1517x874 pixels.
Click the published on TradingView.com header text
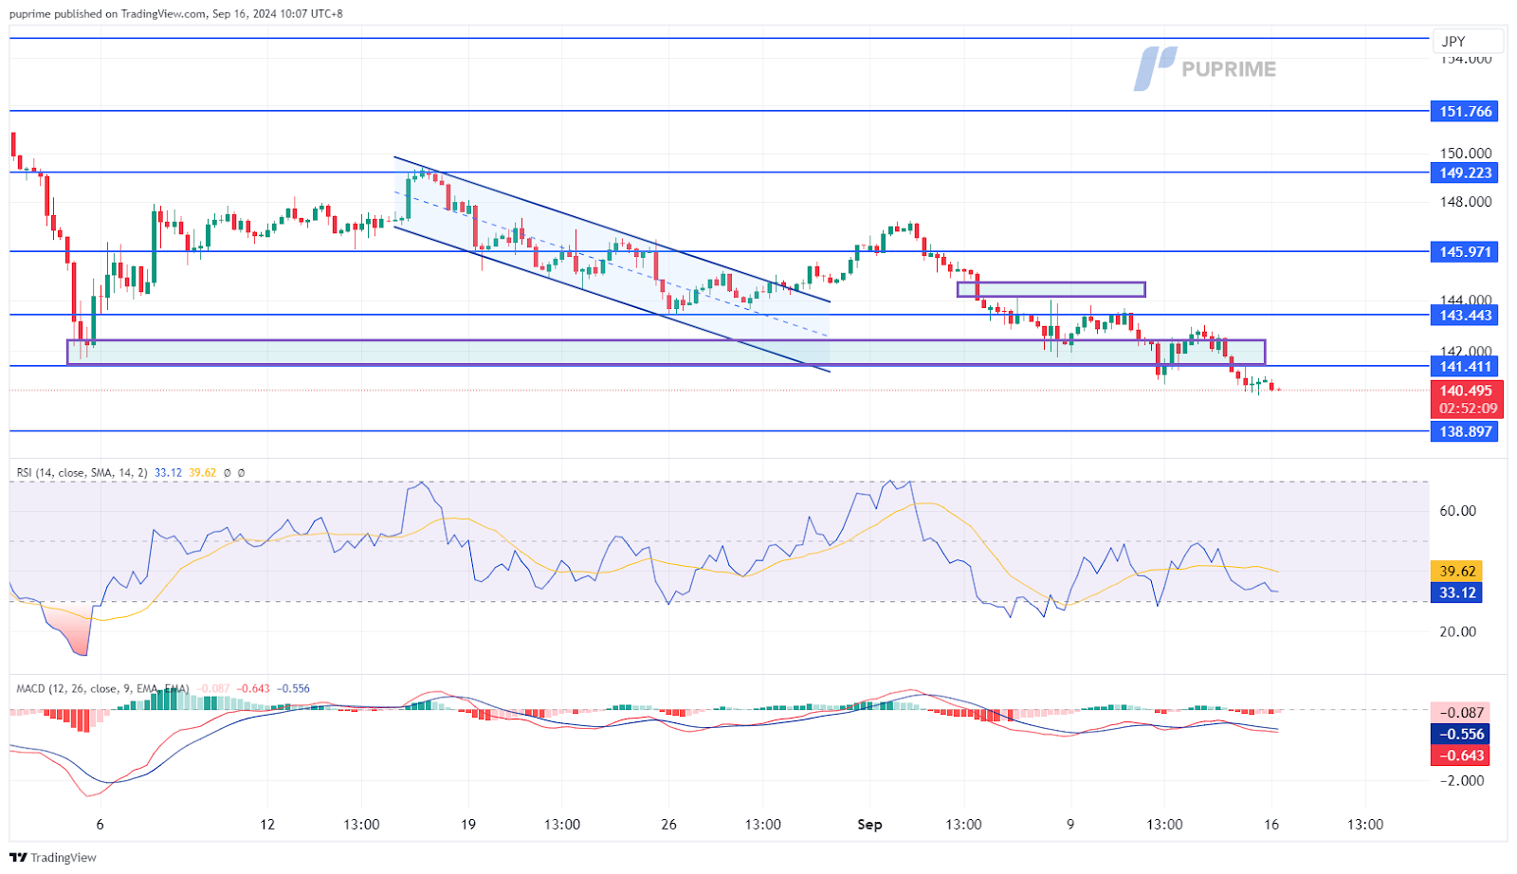pyautogui.click(x=176, y=13)
